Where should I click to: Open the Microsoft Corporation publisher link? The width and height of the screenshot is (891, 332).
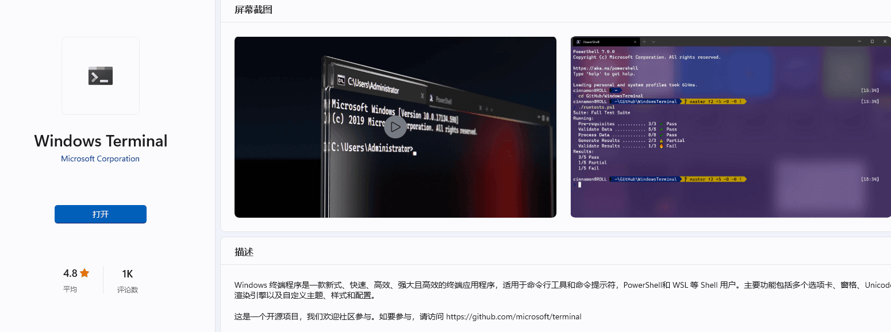[x=100, y=159]
